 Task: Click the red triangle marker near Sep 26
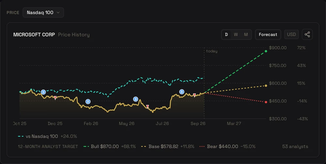[x=194, y=95]
